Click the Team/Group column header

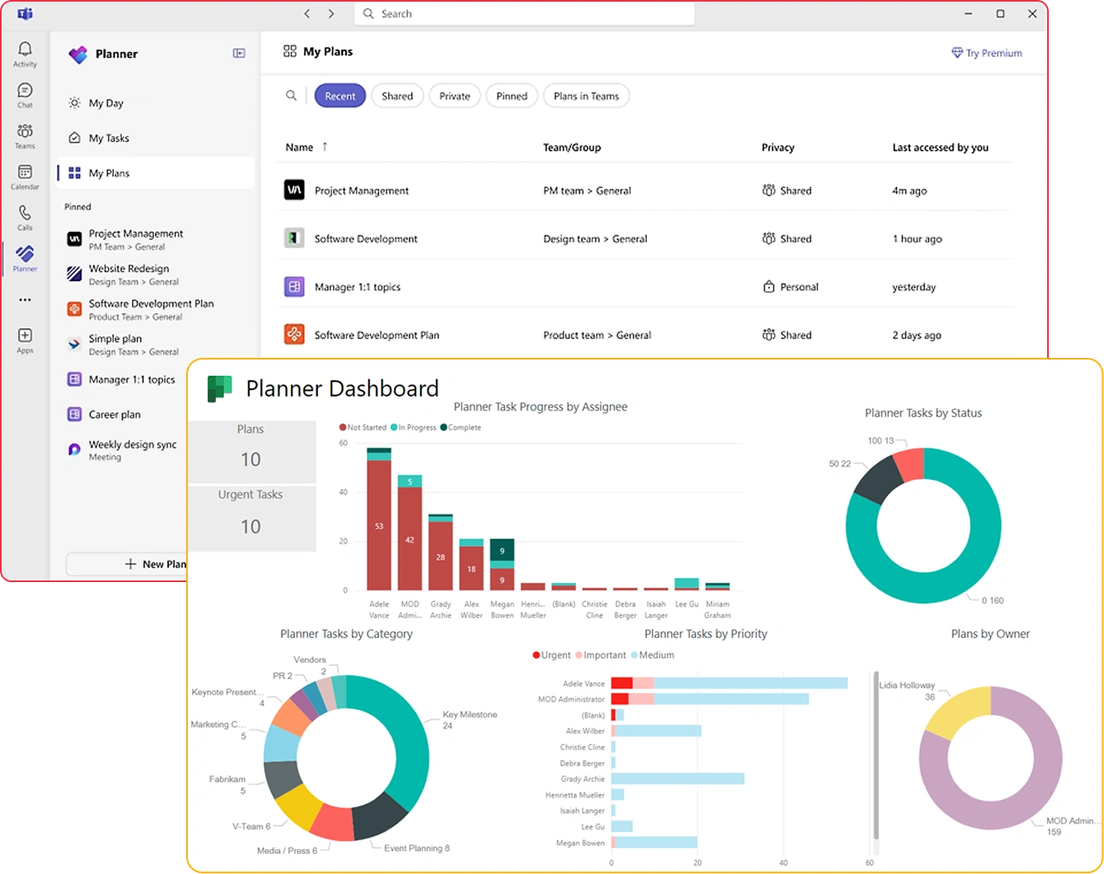point(572,148)
